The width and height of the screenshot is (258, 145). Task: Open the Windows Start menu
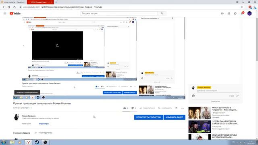(x=4, y=142)
